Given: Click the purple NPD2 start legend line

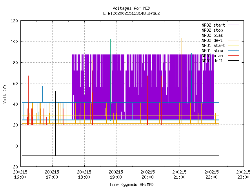Looking at the screenshot, I should [x=233, y=25].
